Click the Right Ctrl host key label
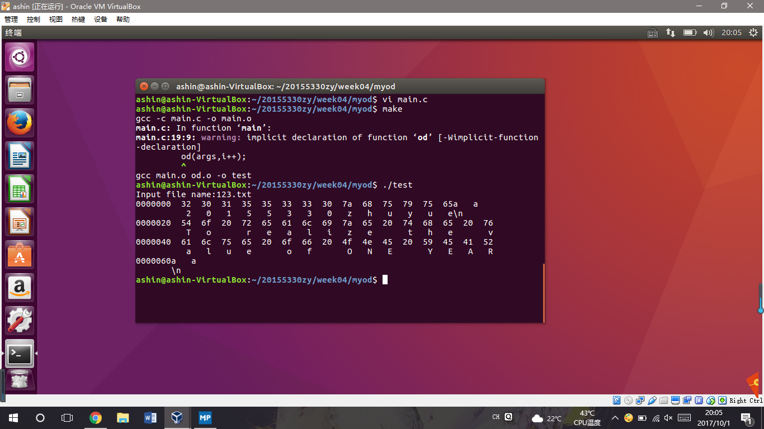Screen dimensions: 764x429 [746, 401]
